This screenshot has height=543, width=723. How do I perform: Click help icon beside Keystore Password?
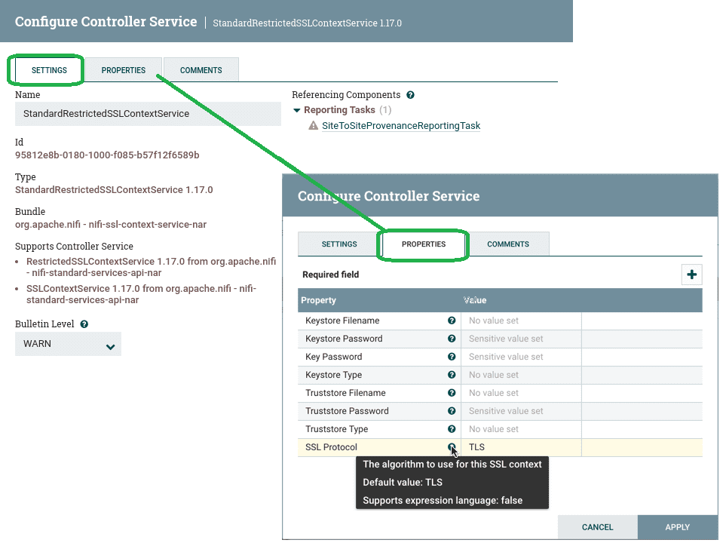pos(452,339)
